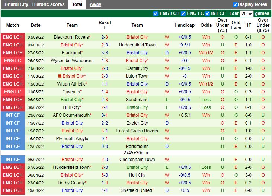This screenshot has width=272, height=196.
Task: Open Cheltenham Town team name
Action: tap(137, 160)
